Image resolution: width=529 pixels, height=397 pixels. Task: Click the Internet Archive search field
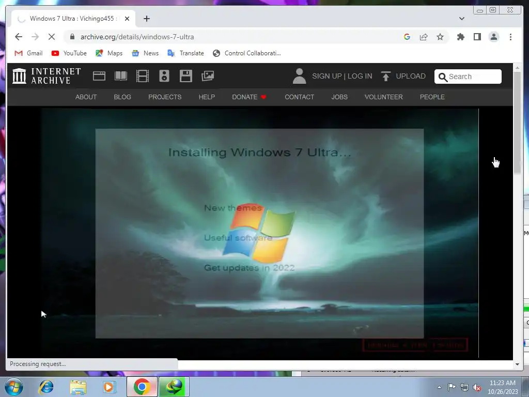pyautogui.click(x=468, y=77)
